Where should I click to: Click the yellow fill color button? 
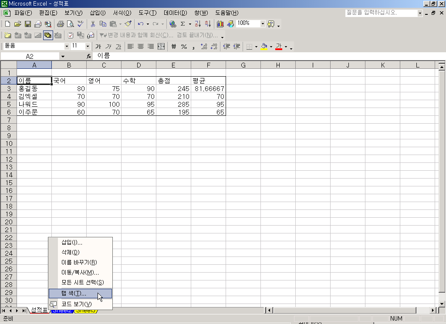(264, 47)
